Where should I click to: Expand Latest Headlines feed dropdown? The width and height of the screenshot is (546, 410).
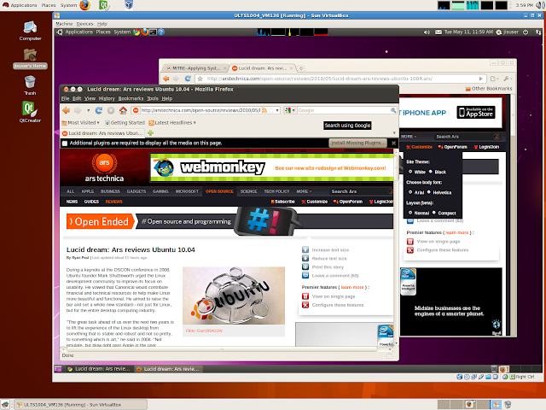coord(195,123)
